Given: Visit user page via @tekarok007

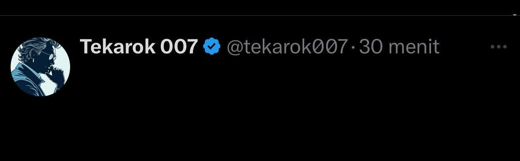Looking at the screenshot, I should [x=287, y=47].
